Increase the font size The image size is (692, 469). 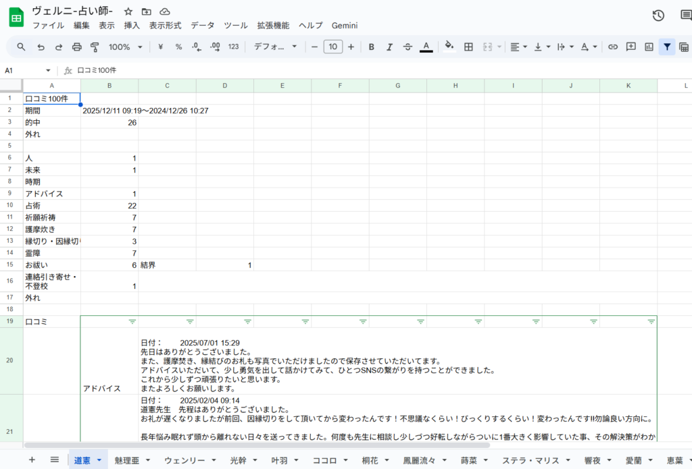coord(350,47)
